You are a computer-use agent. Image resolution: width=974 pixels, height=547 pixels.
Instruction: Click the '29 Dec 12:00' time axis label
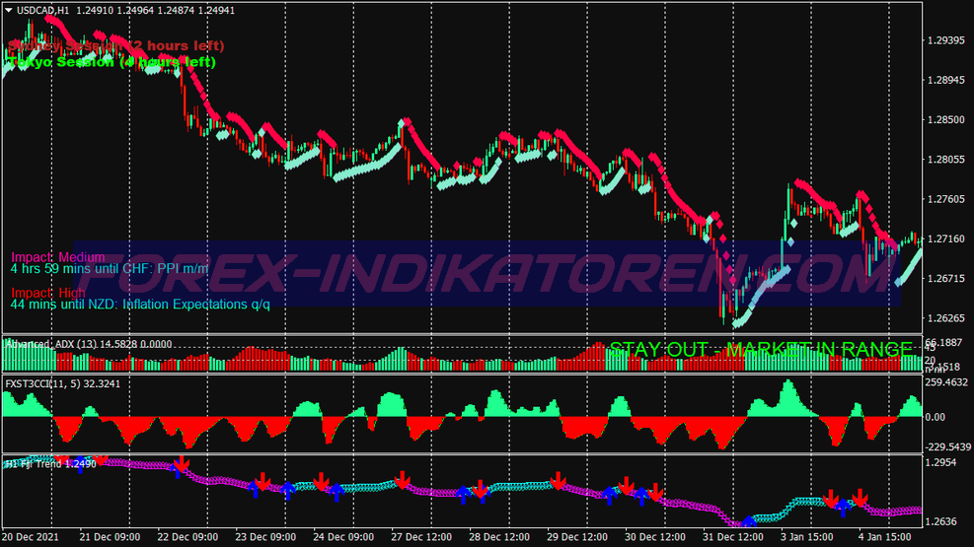point(577,537)
